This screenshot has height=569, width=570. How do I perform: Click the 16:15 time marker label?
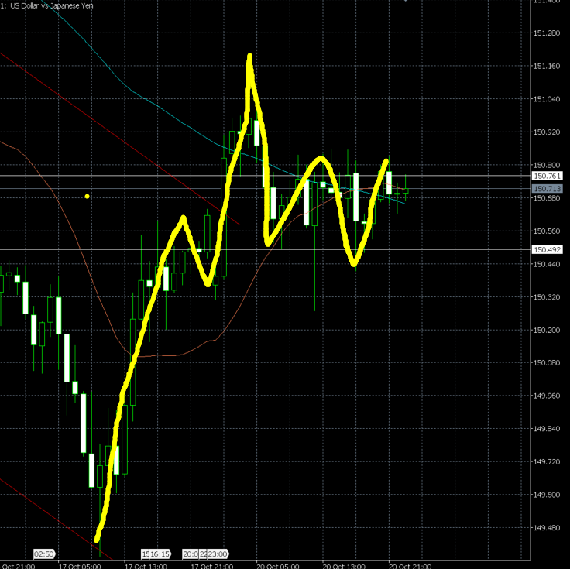click(159, 554)
